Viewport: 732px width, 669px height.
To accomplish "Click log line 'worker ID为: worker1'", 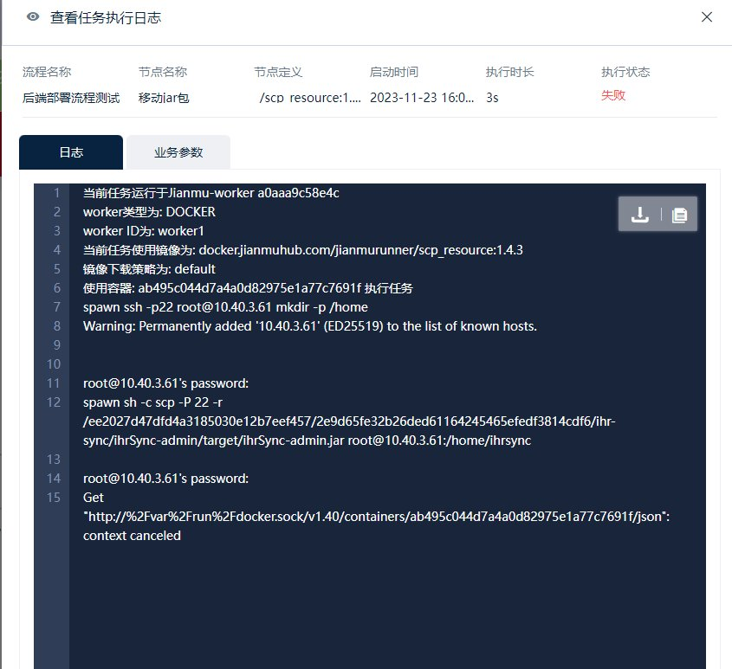I will tap(143, 231).
